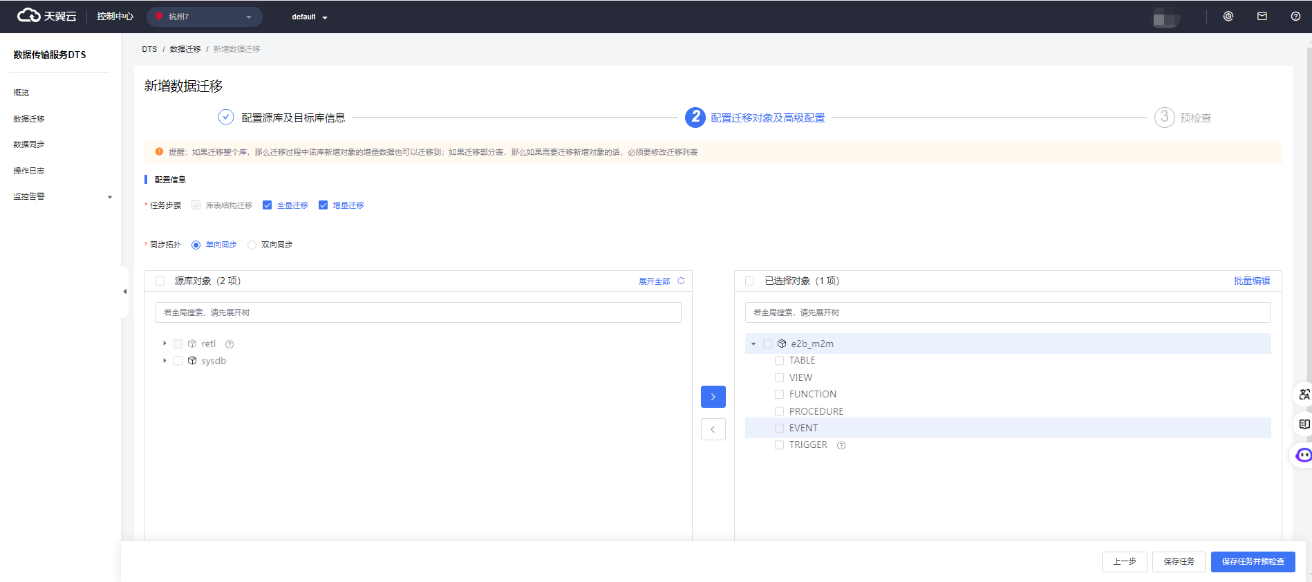Screen dimensions: 1312x582
Task: Click 数据迁移 breadcrumb link
Action: point(185,49)
